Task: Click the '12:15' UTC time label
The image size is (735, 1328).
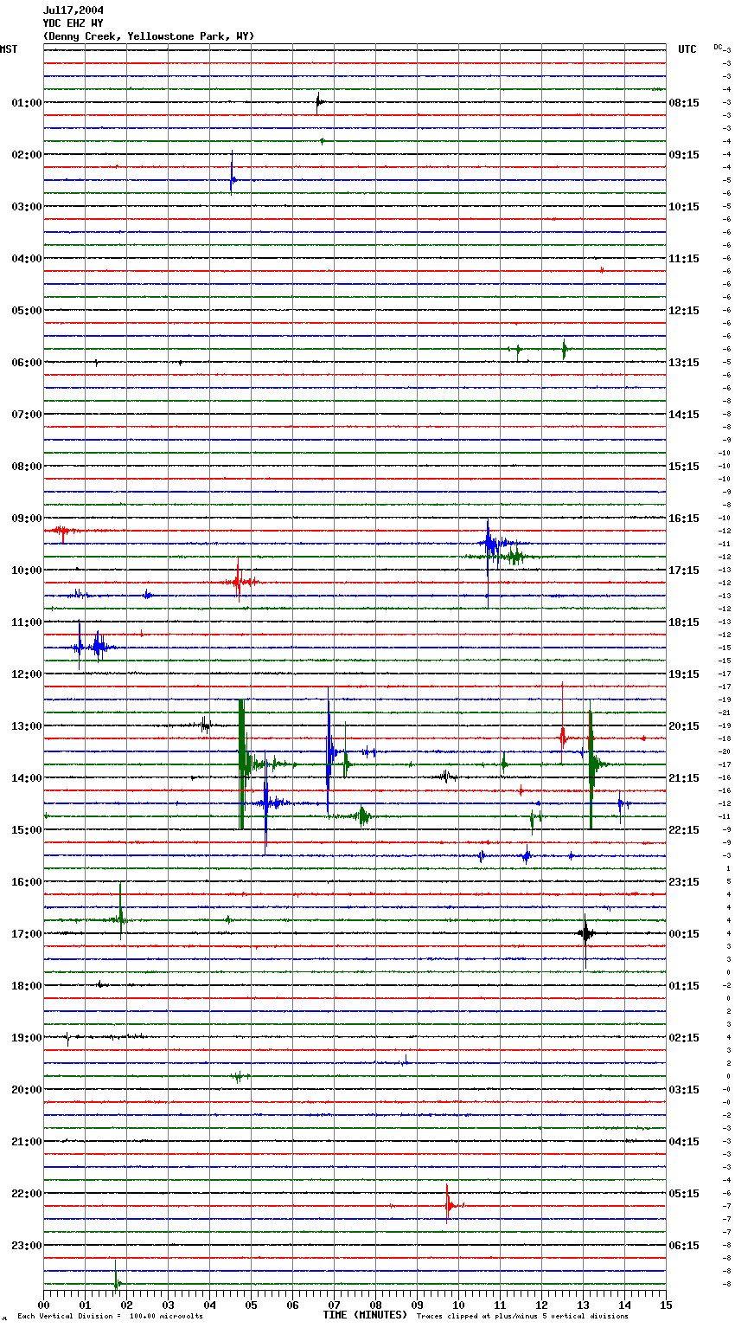Action: [x=684, y=311]
